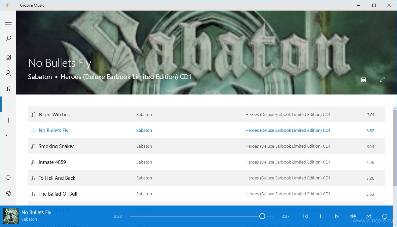This screenshot has height=227, width=397.
Task: Skip to the next track
Action: [x=337, y=216]
